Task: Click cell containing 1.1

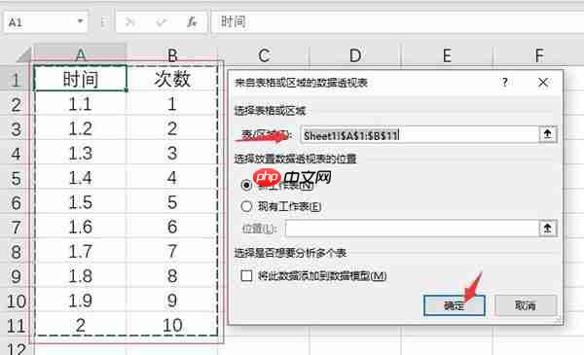Action: pyautogui.click(x=81, y=103)
